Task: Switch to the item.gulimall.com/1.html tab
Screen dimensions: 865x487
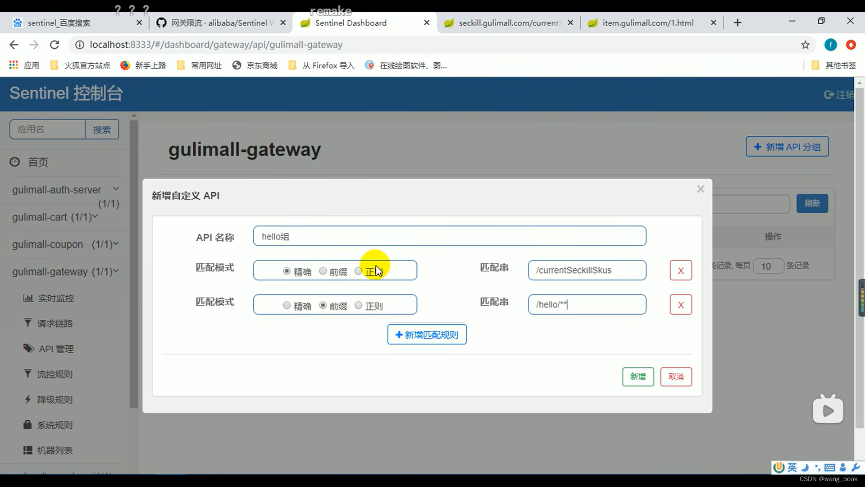Action: click(x=648, y=23)
